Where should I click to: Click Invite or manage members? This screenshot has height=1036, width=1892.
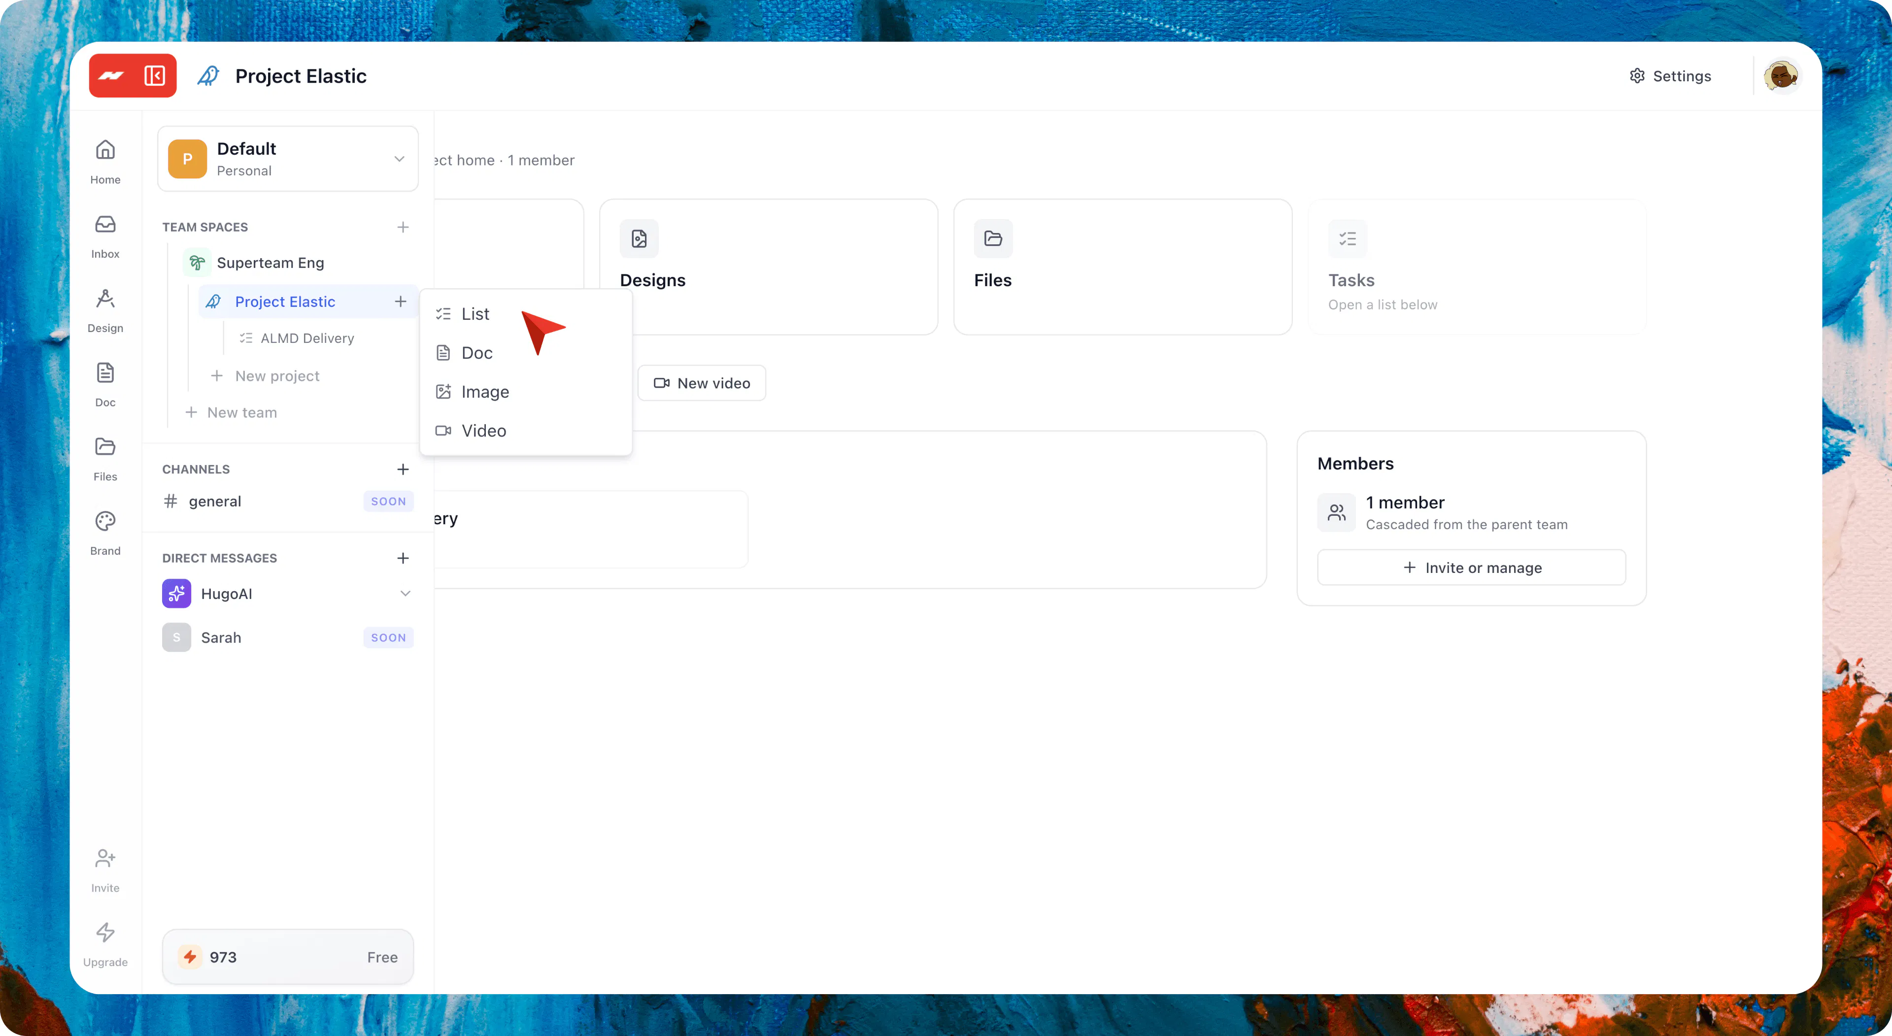click(1471, 568)
